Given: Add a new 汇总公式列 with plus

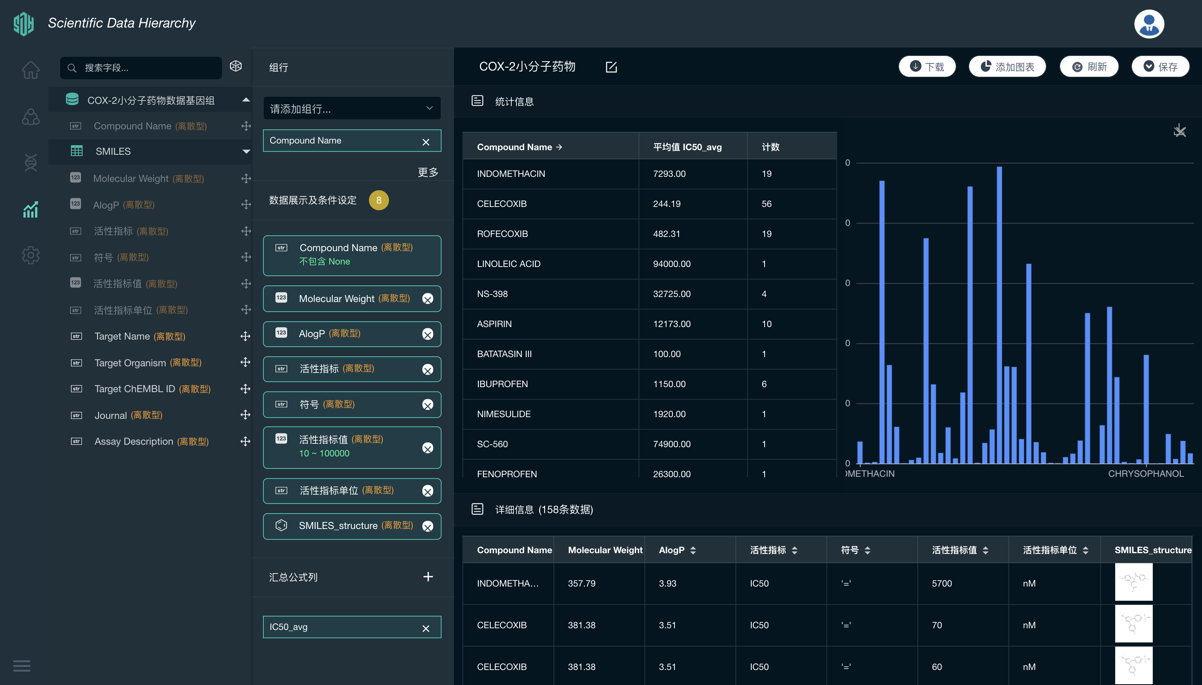Looking at the screenshot, I should tap(428, 577).
